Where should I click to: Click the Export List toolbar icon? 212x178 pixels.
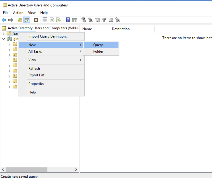tap(59, 20)
